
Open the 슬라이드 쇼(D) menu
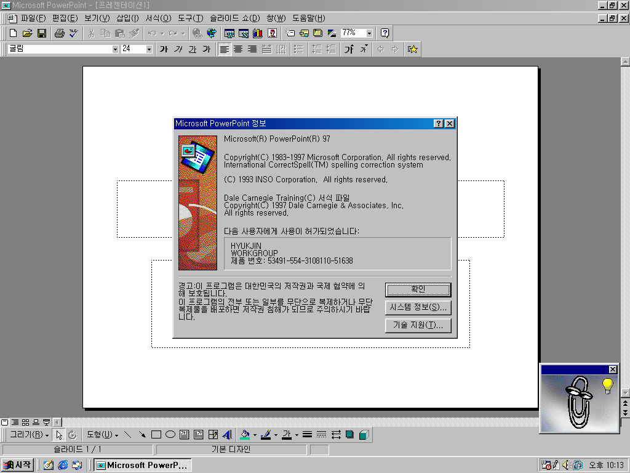coord(235,18)
